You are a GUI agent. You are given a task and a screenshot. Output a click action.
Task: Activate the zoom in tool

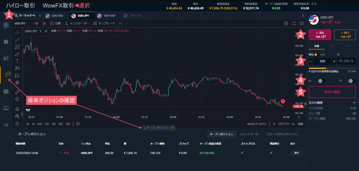click(17, 99)
